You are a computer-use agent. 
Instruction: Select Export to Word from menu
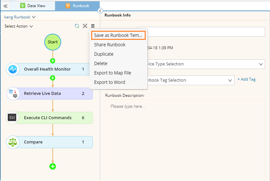click(x=109, y=82)
